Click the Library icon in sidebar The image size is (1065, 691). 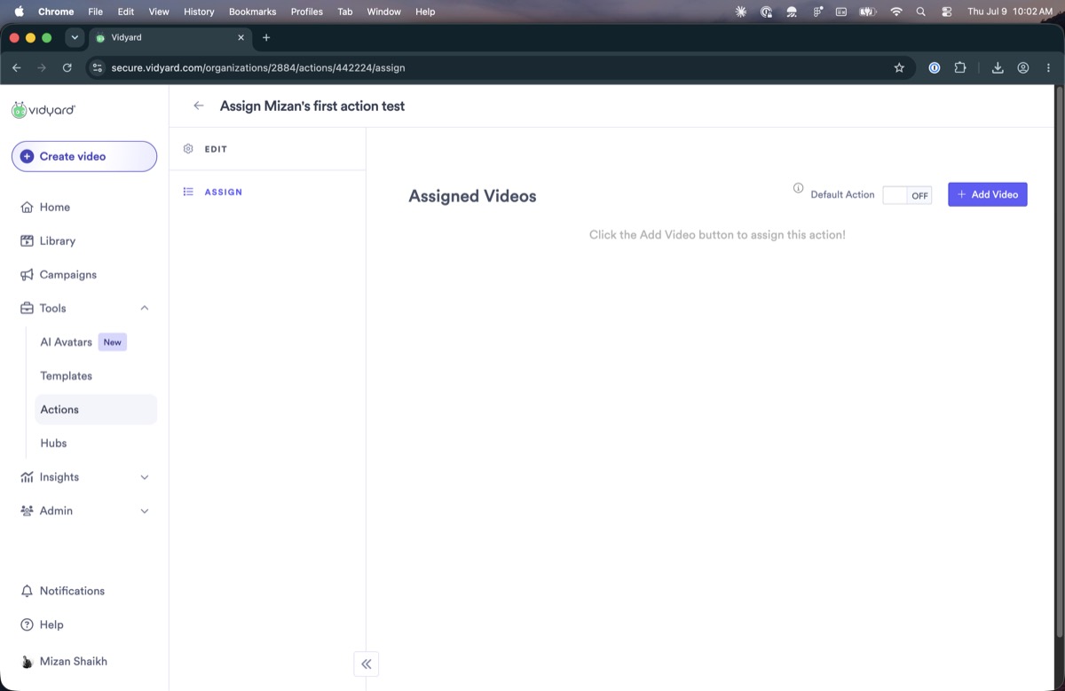click(x=27, y=240)
